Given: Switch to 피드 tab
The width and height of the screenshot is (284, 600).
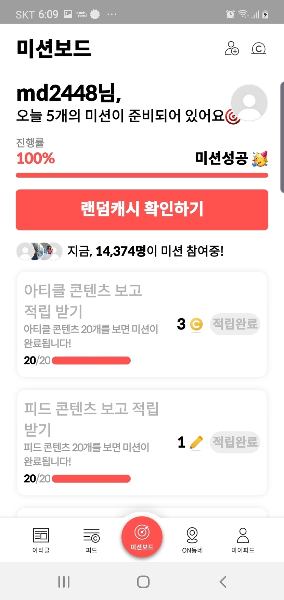Looking at the screenshot, I should coord(91,539).
